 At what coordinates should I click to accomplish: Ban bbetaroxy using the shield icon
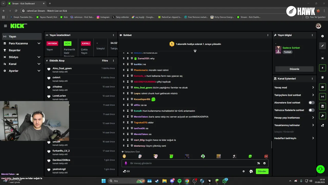(132, 146)
